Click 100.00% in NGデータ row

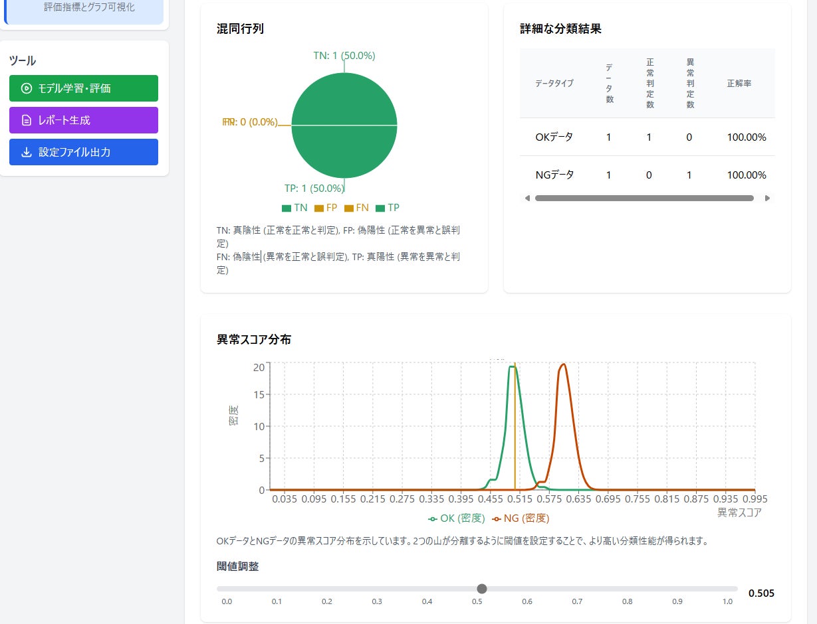747,175
